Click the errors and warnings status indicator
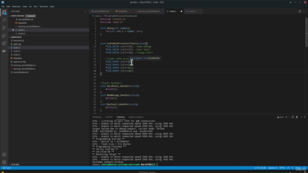This screenshot has height=173, width=308. pyautogui.click(x=7, y=168)
